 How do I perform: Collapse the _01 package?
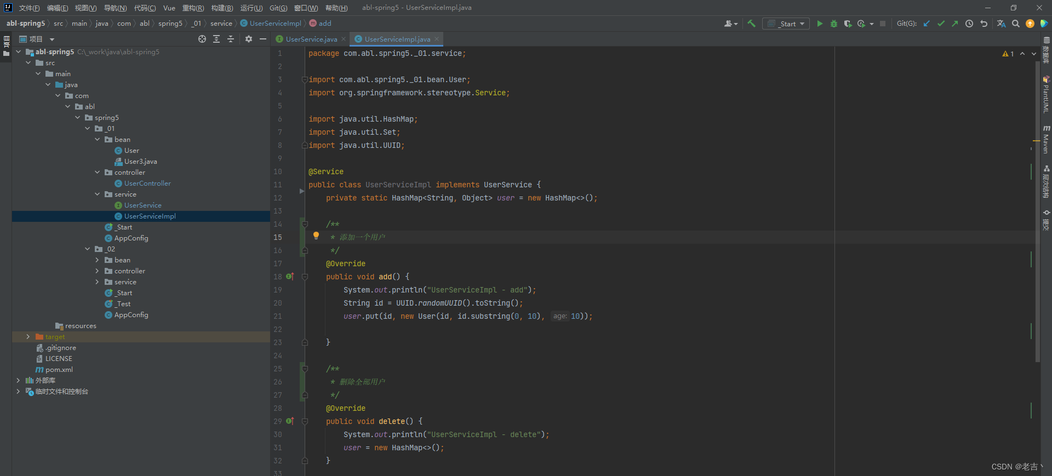88,128
